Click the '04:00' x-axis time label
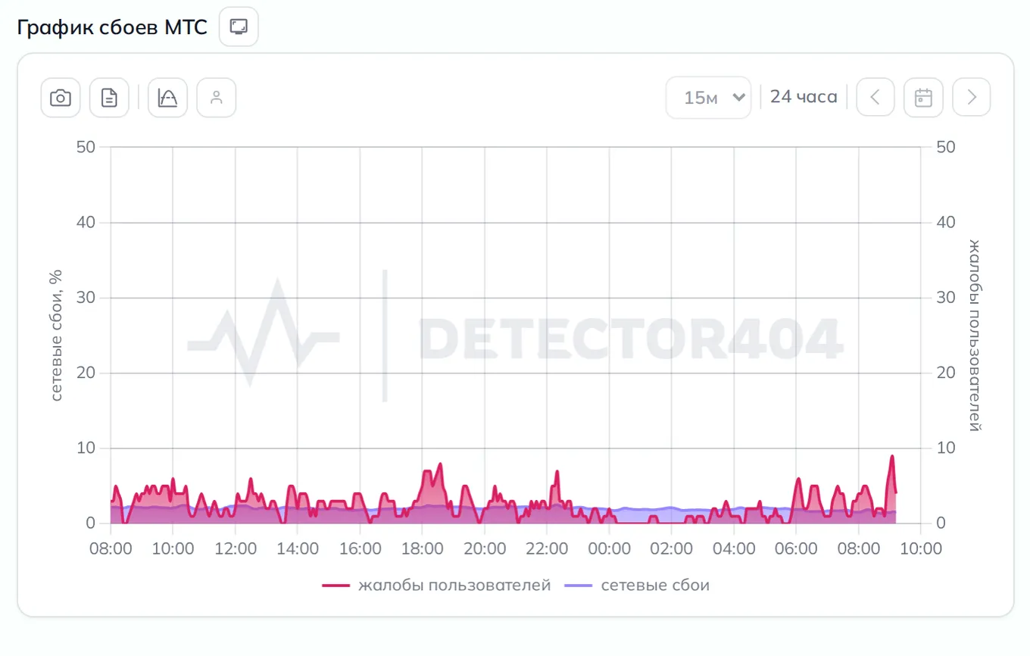Viewport: 1030px width, 656px height. pos(734,548)
